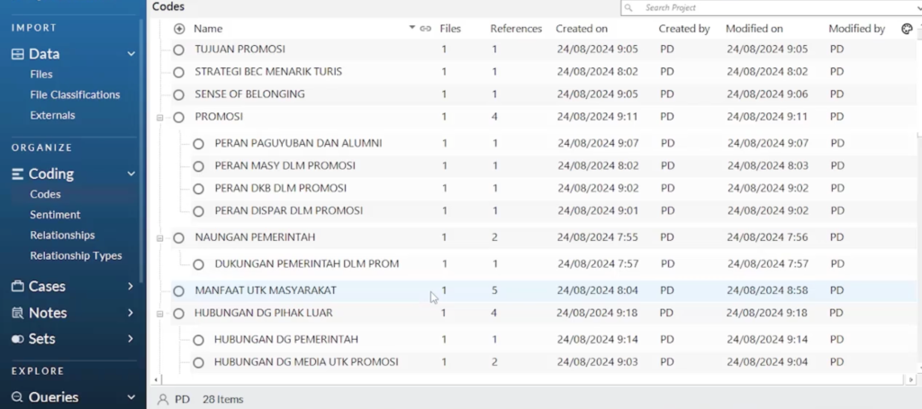922x409 pixels.
Task: Open Relationships under Coding
Action: (x=62, y=236)
